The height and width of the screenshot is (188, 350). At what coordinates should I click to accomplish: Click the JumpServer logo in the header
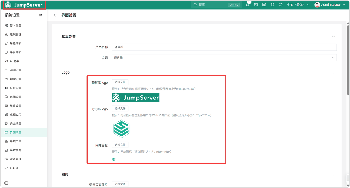pos(24,5)
